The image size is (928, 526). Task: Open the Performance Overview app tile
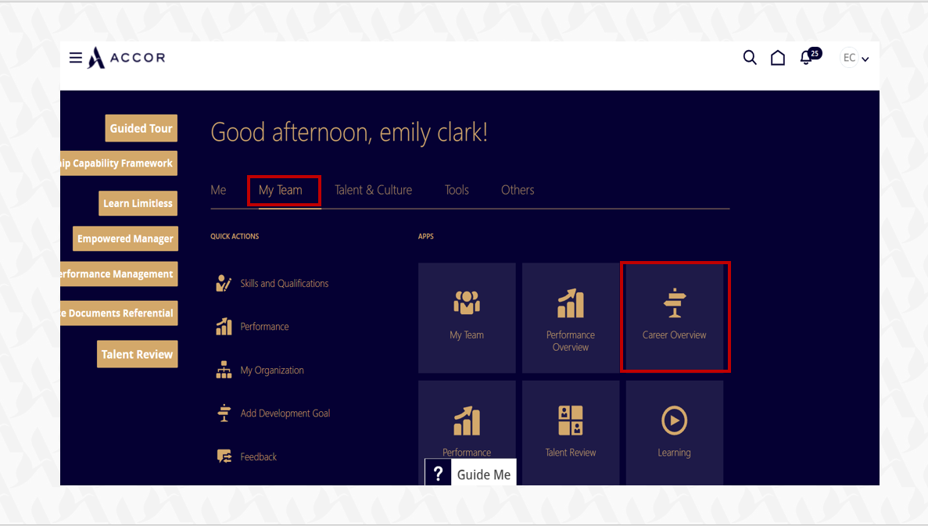[571, 318]
